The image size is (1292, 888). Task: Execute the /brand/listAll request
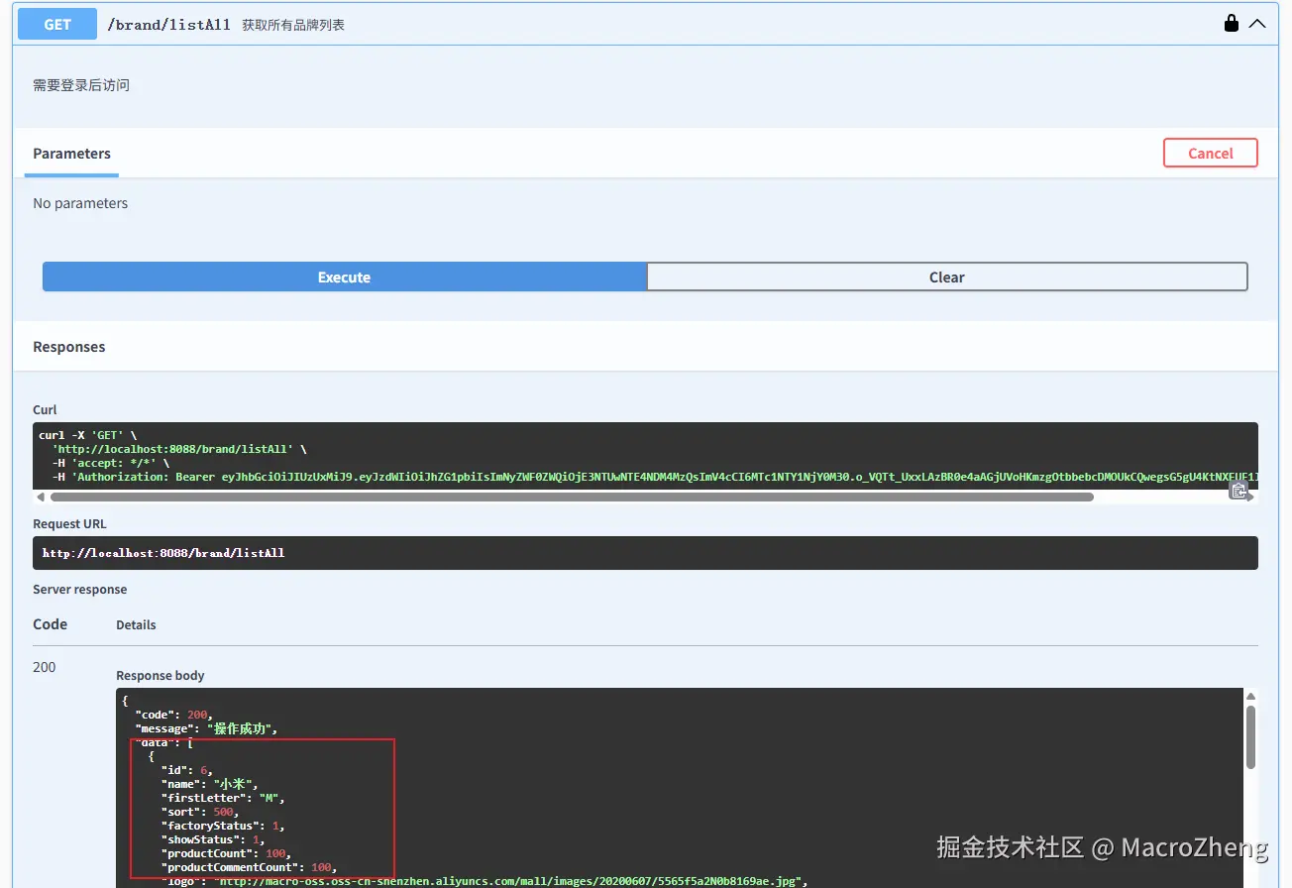344,277
